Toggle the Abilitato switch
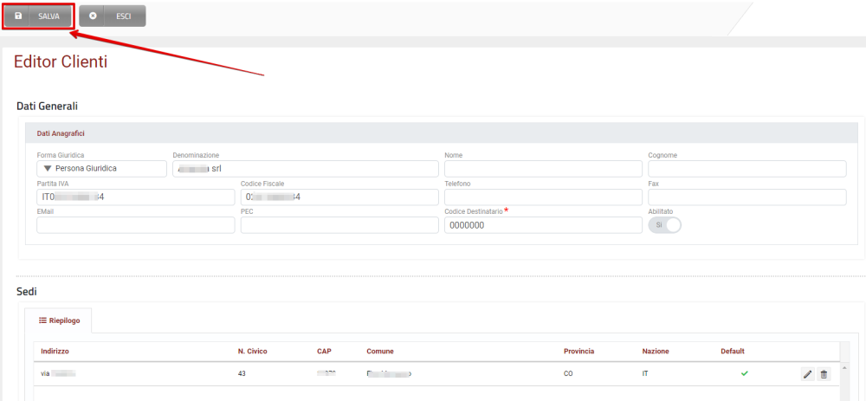This screenshot has height=401, width=866. click(x=665, y=225)
